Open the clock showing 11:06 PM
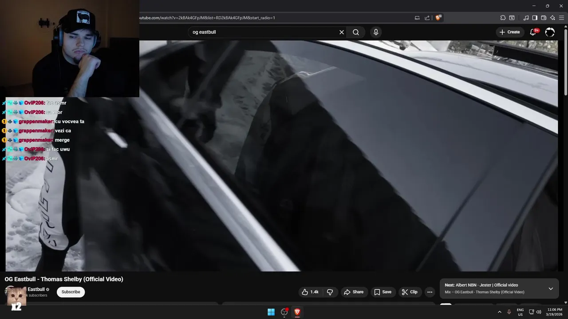Screen dimensions: 568x319 point(555,312)
